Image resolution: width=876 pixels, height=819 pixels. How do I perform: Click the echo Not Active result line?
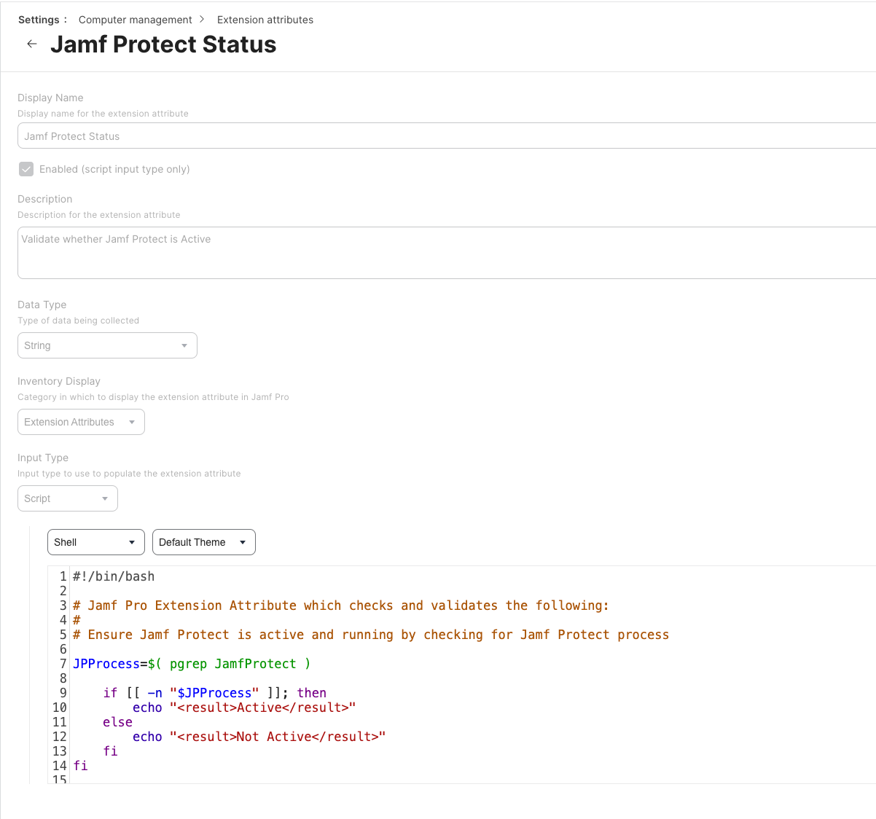[259, 737]
